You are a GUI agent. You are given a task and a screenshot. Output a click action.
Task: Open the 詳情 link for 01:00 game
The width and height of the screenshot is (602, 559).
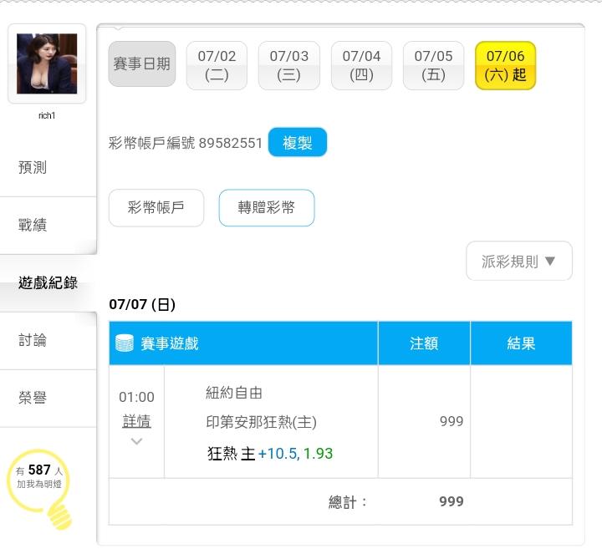point(136,421)
